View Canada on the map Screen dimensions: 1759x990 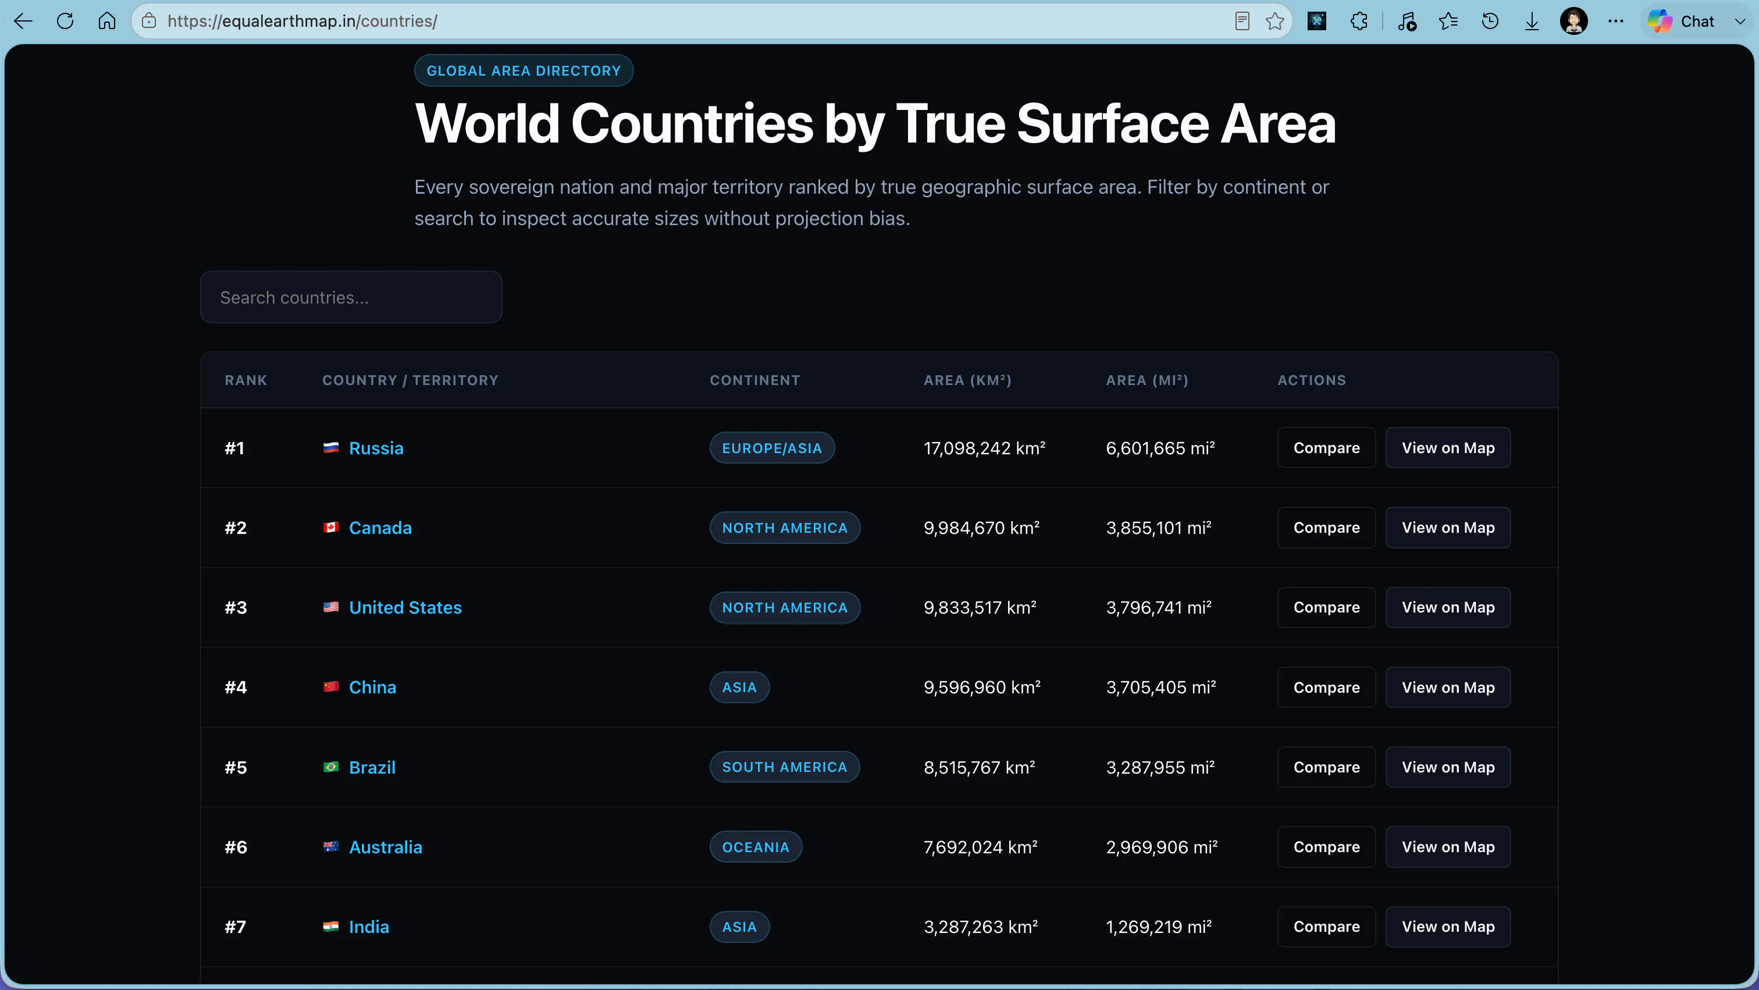tap(1448, 528)
